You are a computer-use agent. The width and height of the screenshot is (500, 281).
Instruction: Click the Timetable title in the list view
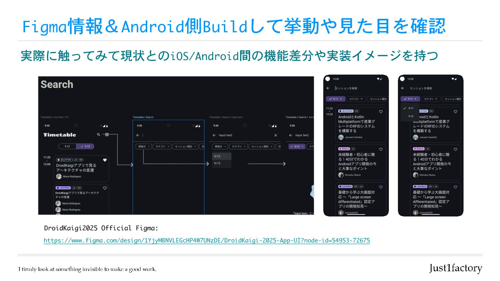60,135
